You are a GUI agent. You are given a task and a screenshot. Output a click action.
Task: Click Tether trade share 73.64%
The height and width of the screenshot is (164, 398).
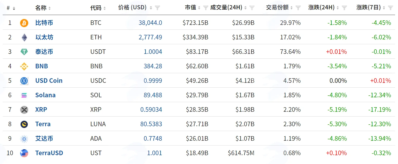[290, 52]
